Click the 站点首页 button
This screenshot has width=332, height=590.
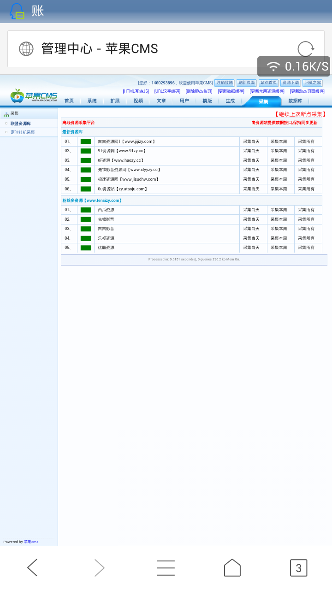(x=268, y=83)
